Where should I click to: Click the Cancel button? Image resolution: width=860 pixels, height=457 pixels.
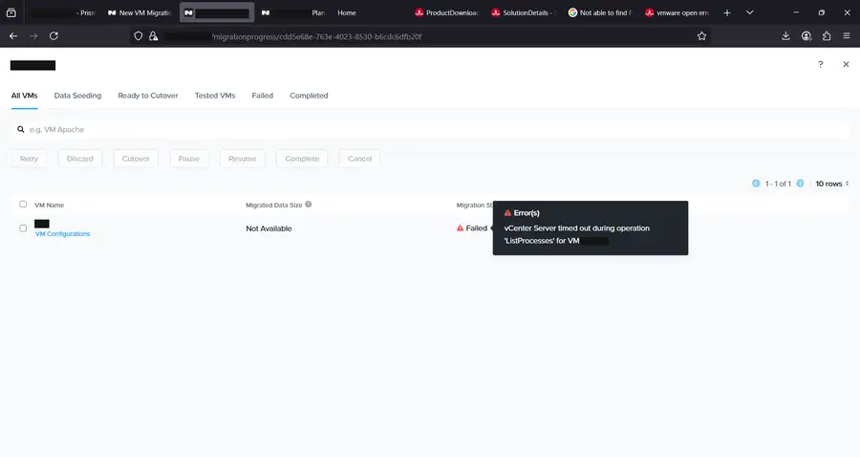[360, 159]
